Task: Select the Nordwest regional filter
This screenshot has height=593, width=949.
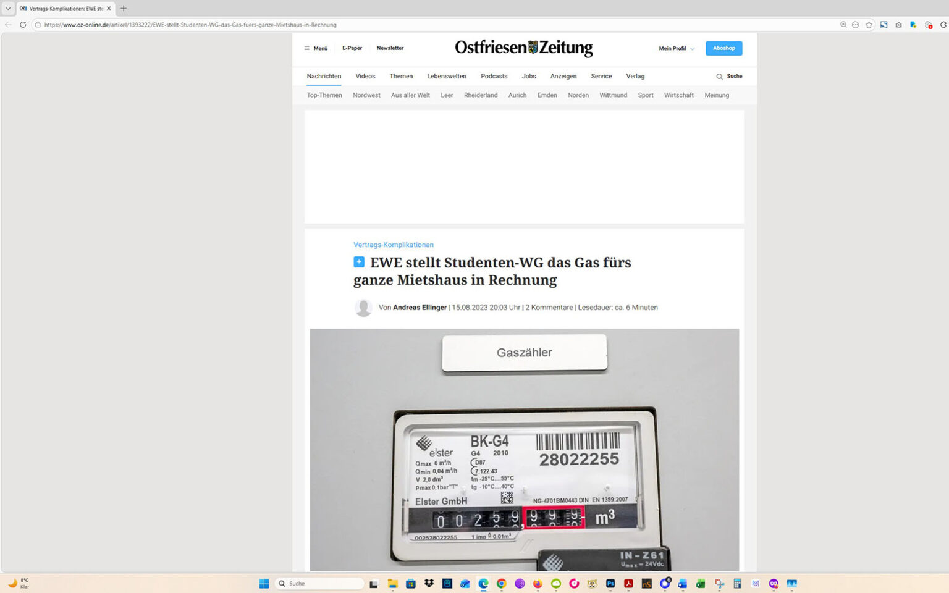Action: [x=366, y=95]
